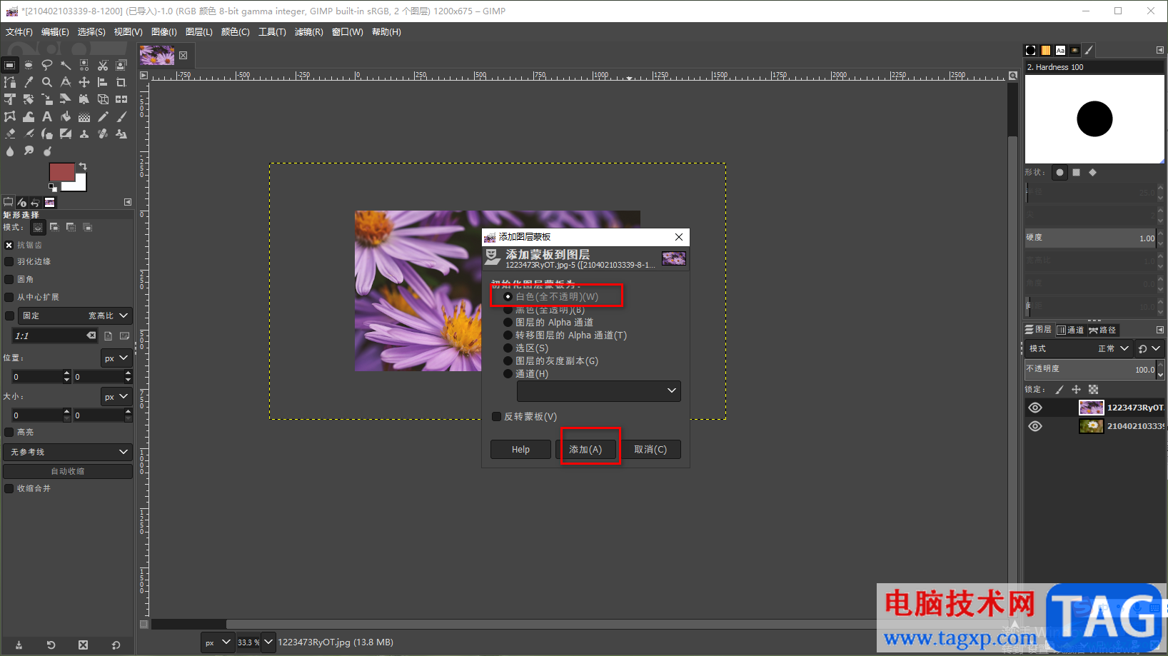Image resolution: width=1168 pixels, height=656 pixels.
Task: Select the Paths tool
Action: [10, 82]
